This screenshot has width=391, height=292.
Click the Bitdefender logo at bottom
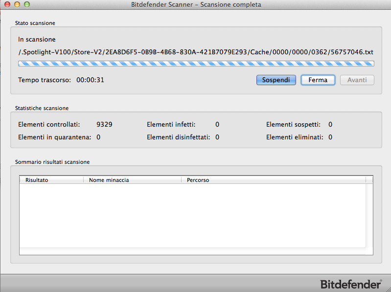click(x=351, y=284)
